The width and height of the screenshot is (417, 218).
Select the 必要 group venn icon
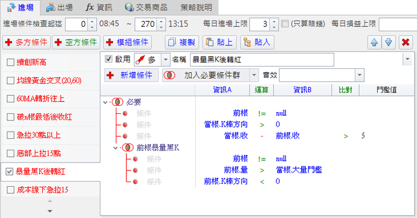117,102
